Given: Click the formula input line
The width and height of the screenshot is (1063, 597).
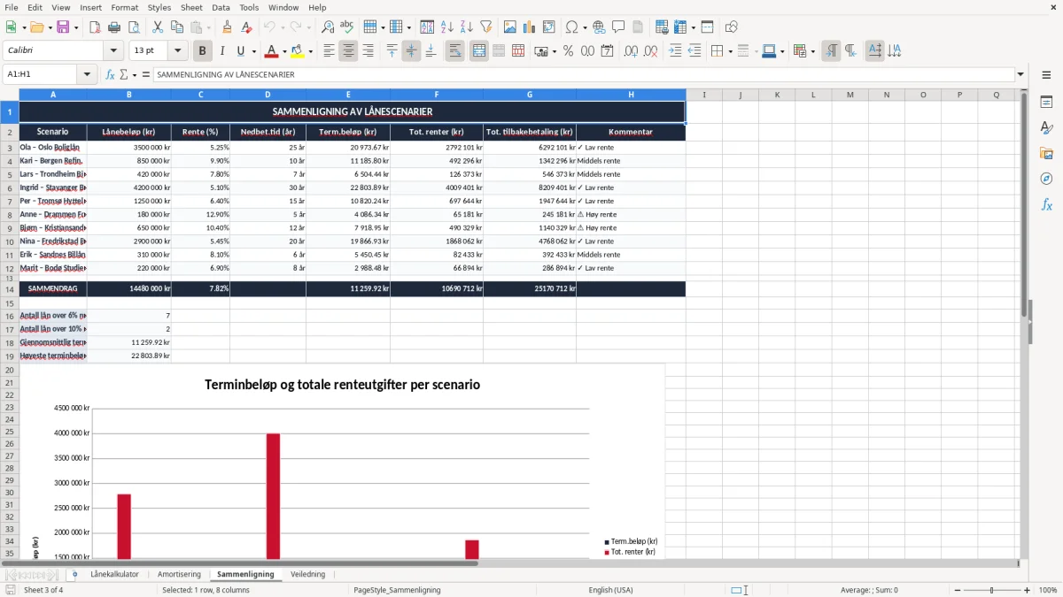Looking at the screenshot, I should coord(583,75).
